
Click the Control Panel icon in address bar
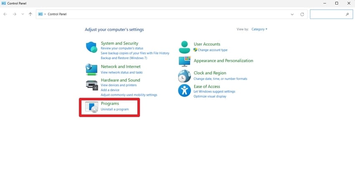[40, 14]
